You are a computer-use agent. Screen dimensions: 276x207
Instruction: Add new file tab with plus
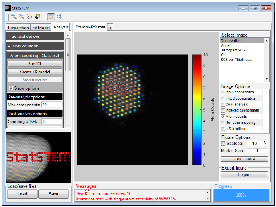tap(110, 28)
